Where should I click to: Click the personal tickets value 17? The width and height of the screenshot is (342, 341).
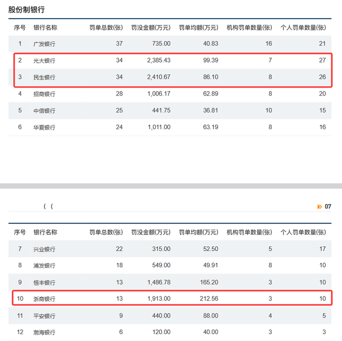click(x=322, y=249)
